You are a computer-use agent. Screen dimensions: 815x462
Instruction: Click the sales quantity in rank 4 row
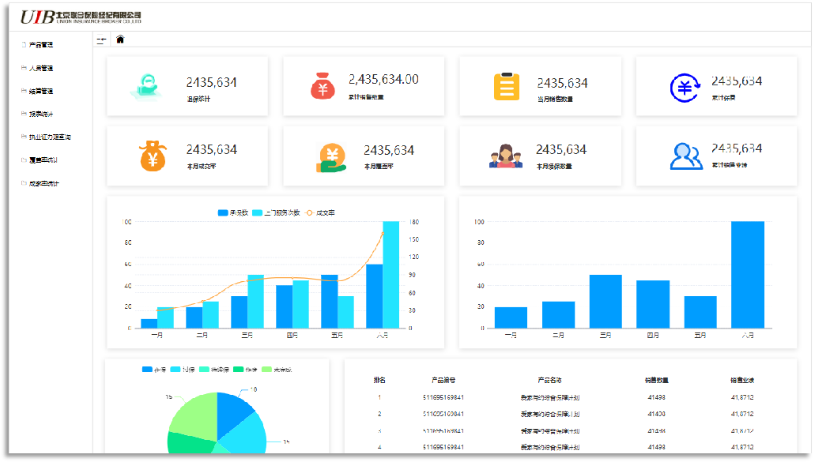(x=656, y=447)
